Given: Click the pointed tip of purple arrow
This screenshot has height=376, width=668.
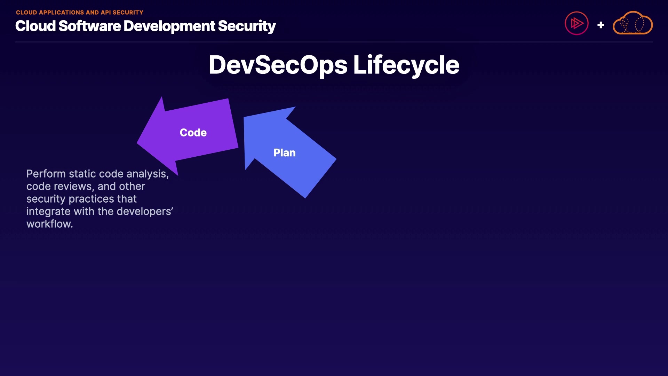Looking at the screenshot, I should click(x=138, y=142).
